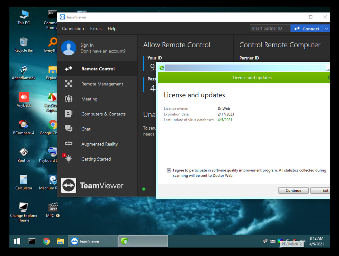This screenshot has width=339, height=256.
Task: Open File Explorer from taskbar
Action: [x=60, y=241]
